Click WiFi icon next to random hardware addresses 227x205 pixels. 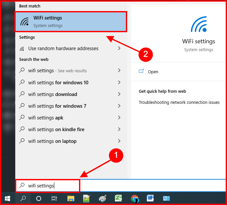pos(22,49)
